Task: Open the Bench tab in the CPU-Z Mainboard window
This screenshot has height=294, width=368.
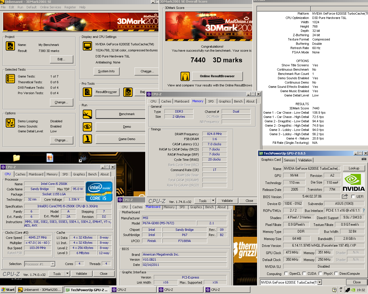Action: [x=210, y=207]
